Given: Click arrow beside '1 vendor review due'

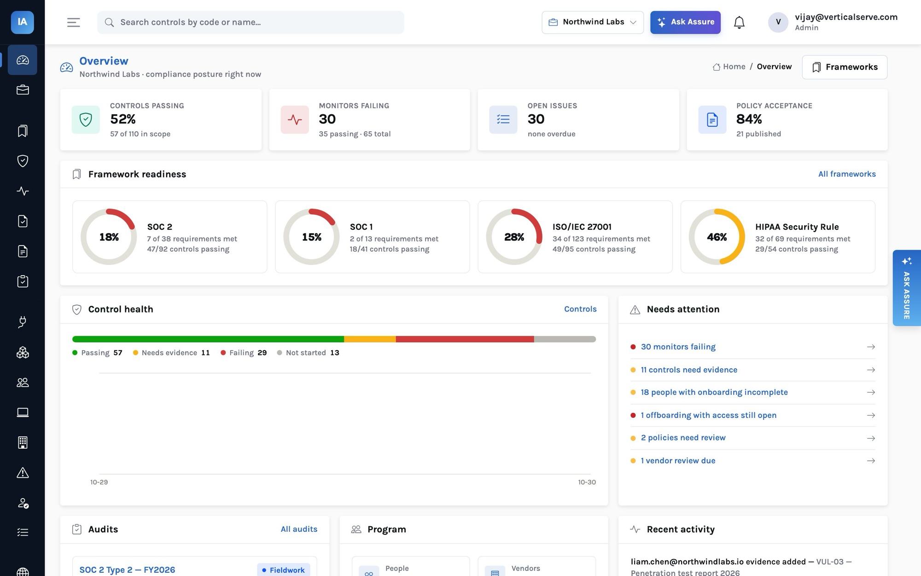Looking at the screenshot, I should (870, 461).
